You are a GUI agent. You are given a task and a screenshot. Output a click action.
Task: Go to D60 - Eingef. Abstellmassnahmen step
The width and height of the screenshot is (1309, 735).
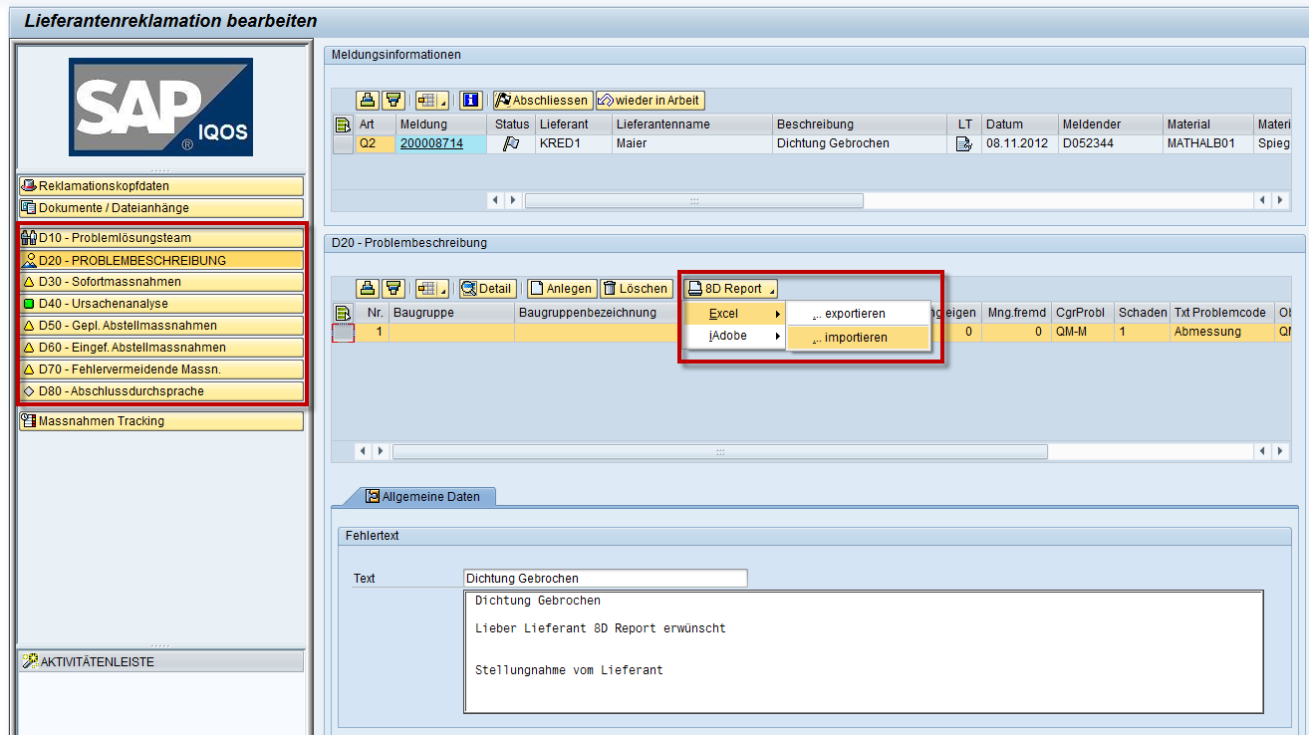point(160,348)
